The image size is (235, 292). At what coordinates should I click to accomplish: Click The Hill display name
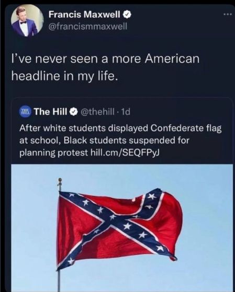[50, 112]
